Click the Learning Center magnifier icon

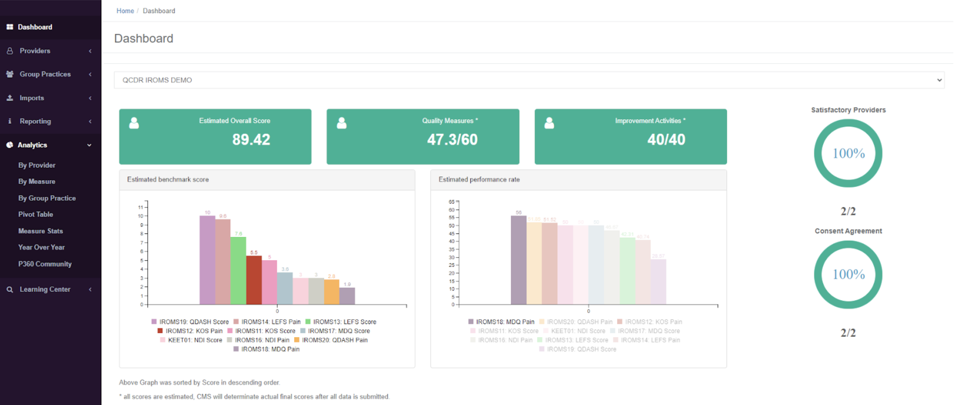point(10,289)
